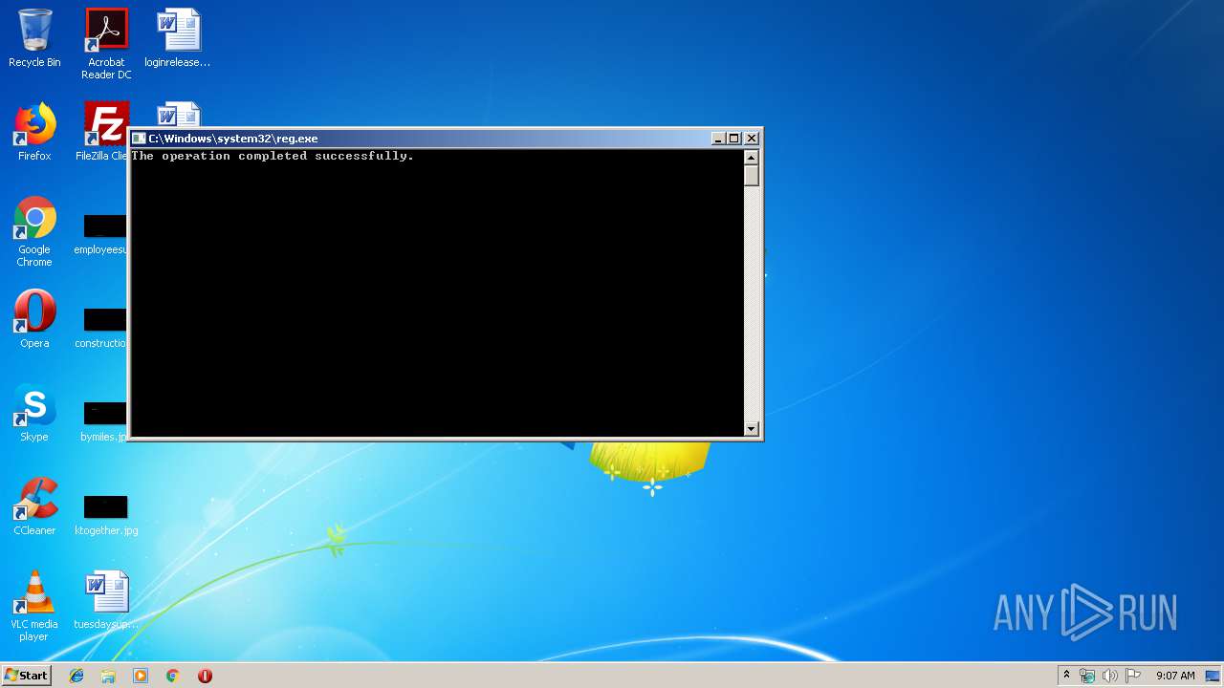This screenshot has width=1224, height=688.
Task: Open the ktogether.jpg image file
Action: 106,516
